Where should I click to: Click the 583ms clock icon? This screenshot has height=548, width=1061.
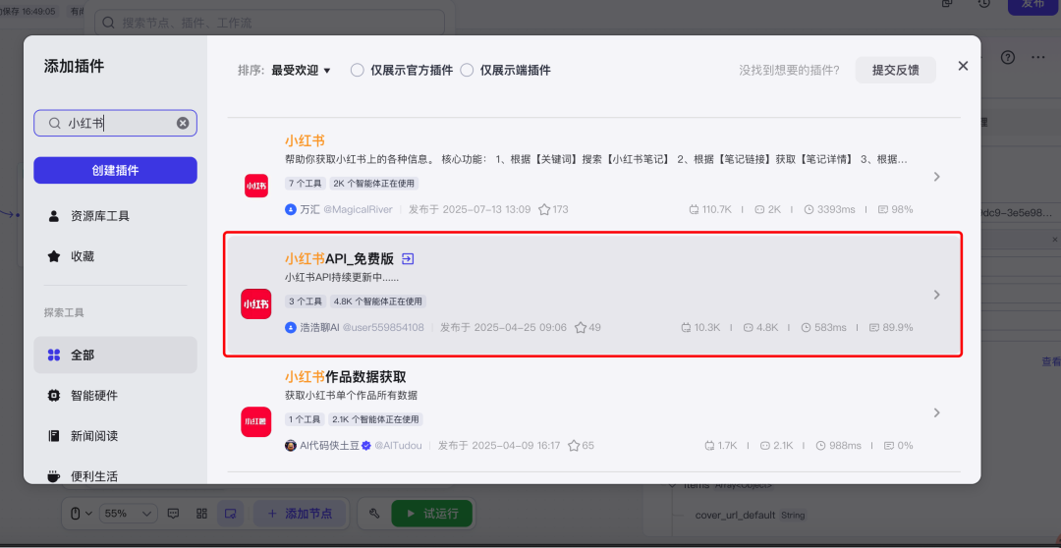pyautogui.click(x=806, y=327)
